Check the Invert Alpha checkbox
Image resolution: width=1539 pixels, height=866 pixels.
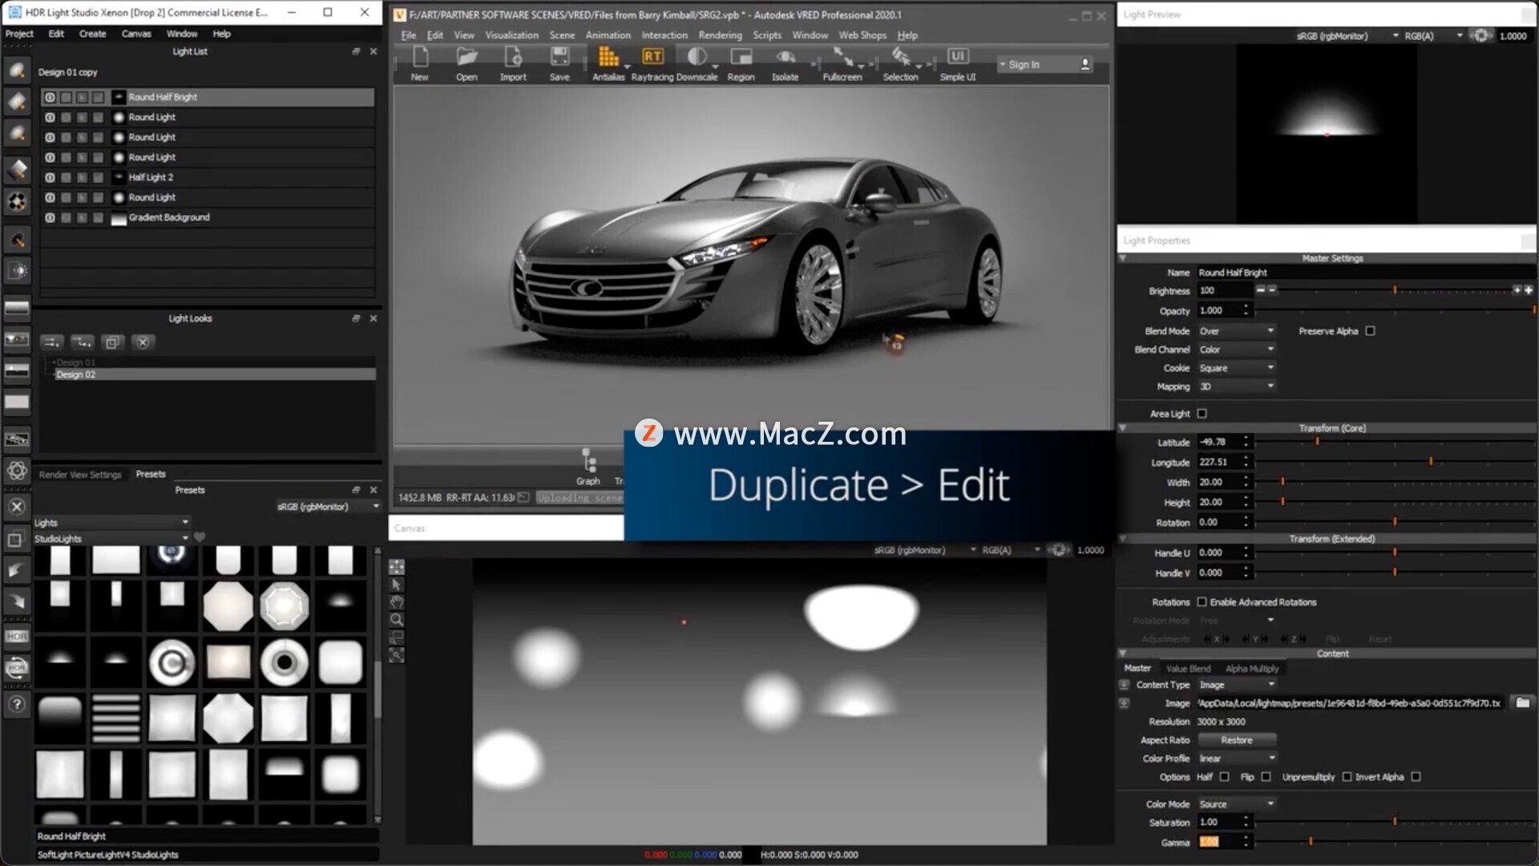click(1416, 777)
